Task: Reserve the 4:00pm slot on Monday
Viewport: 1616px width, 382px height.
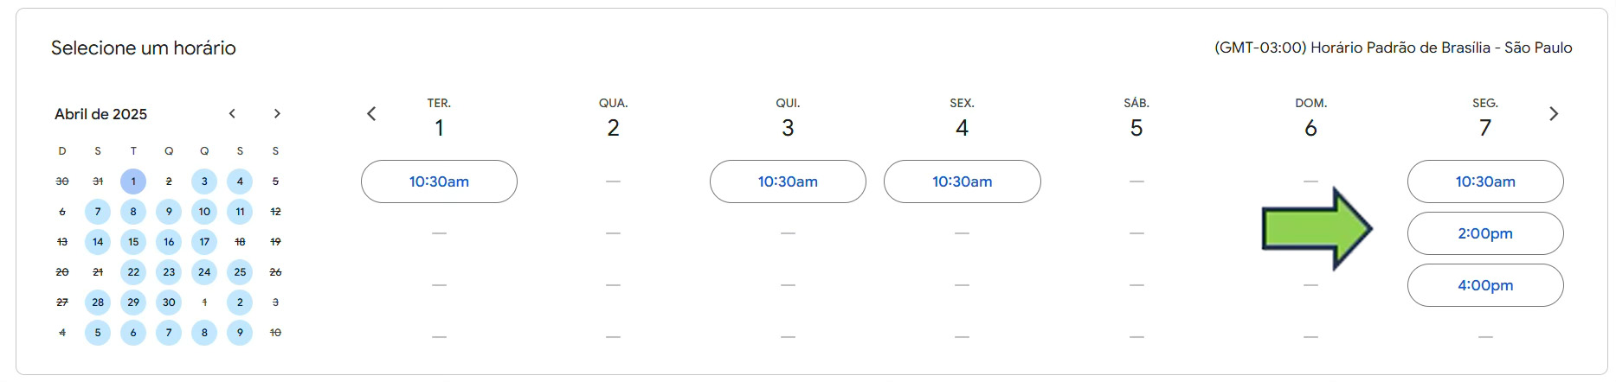Action: click(1485, 285)
